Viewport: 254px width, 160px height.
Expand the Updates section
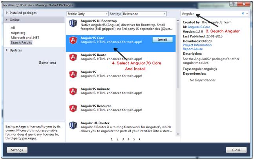(x=7, y=50)
